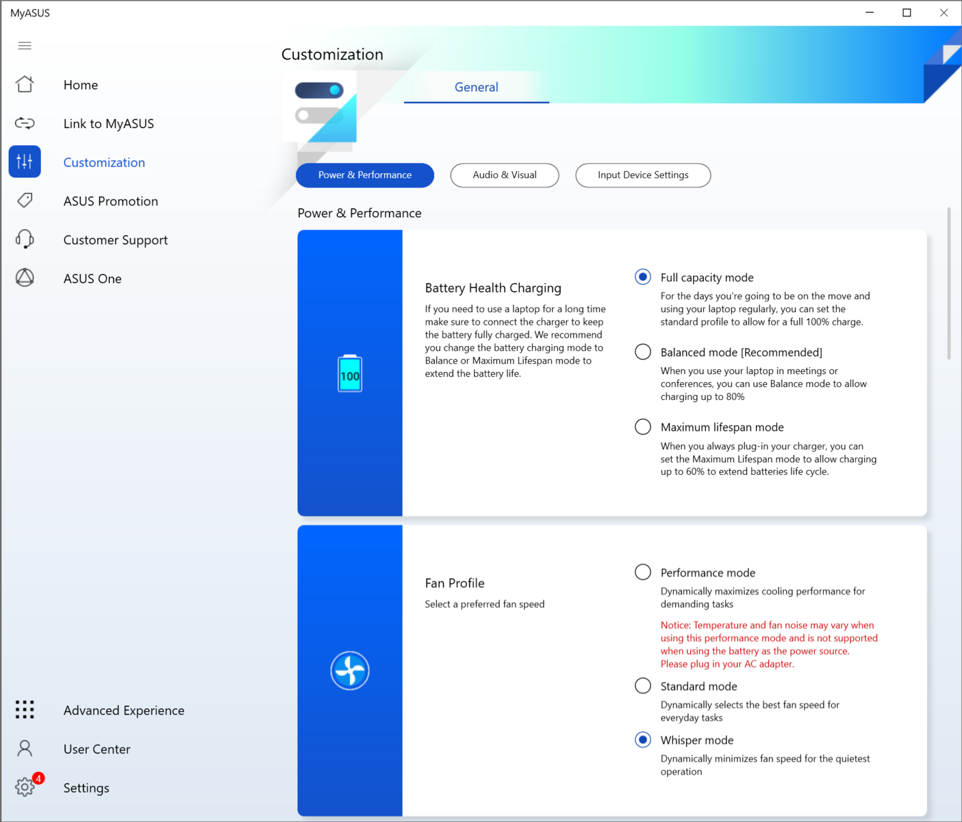Select Standard mode fan profile
Image resolution: width=962 pixels, height=822 pixels.
[643, 686]
